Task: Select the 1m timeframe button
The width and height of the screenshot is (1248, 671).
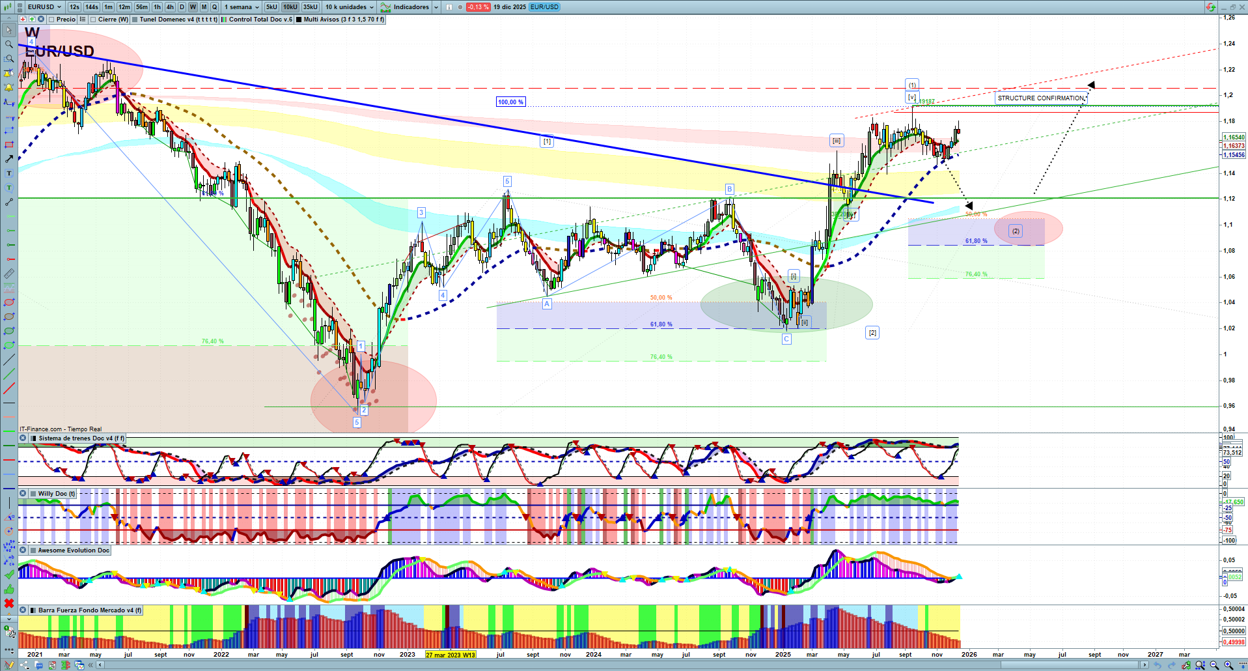Action: [108, 7]
